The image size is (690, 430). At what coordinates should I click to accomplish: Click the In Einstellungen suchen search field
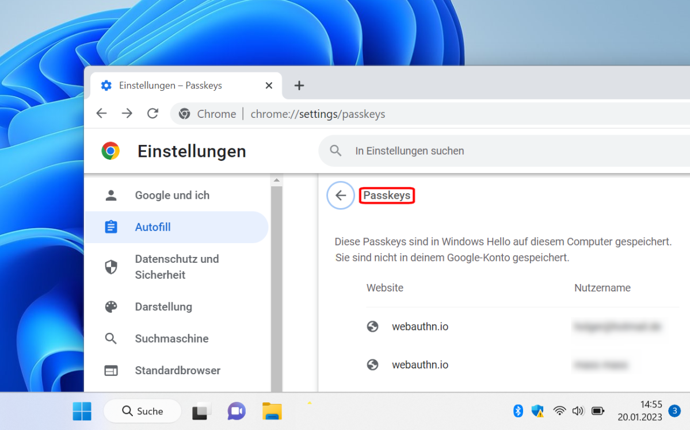pyautogui.click(x=504, y=151)
